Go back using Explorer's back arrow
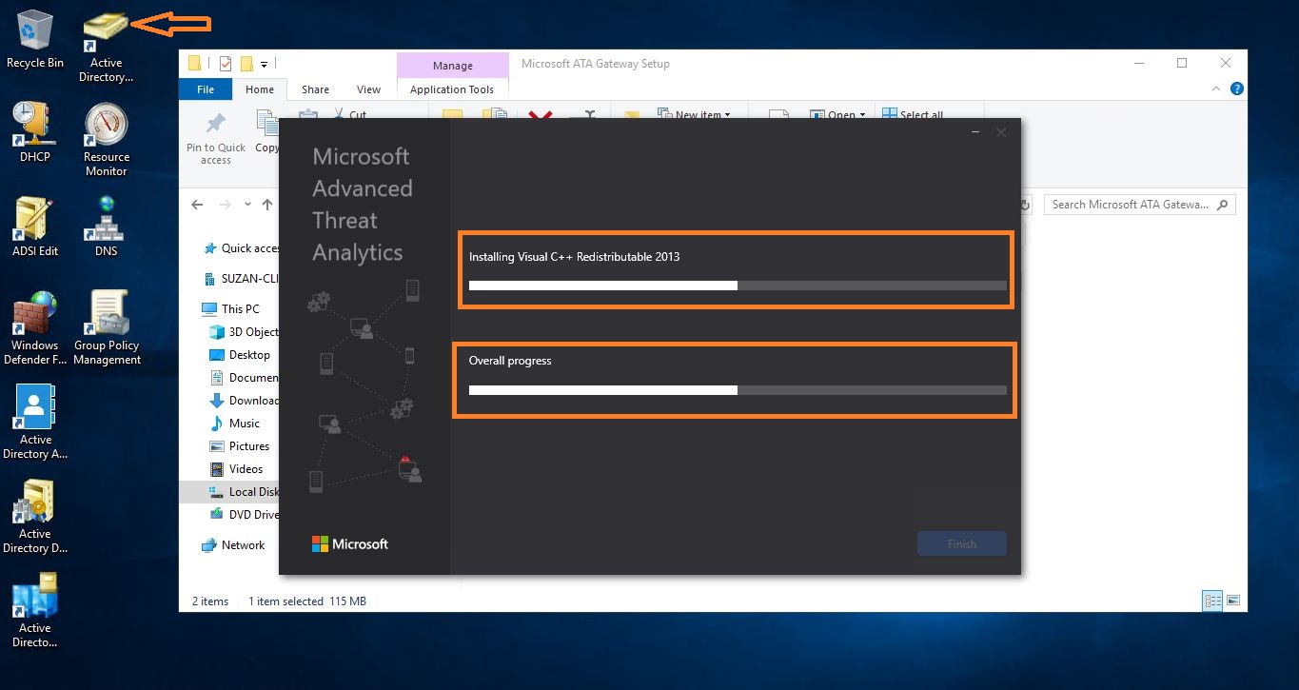Screen dimensions: 1299x690 tap(197, 205)
